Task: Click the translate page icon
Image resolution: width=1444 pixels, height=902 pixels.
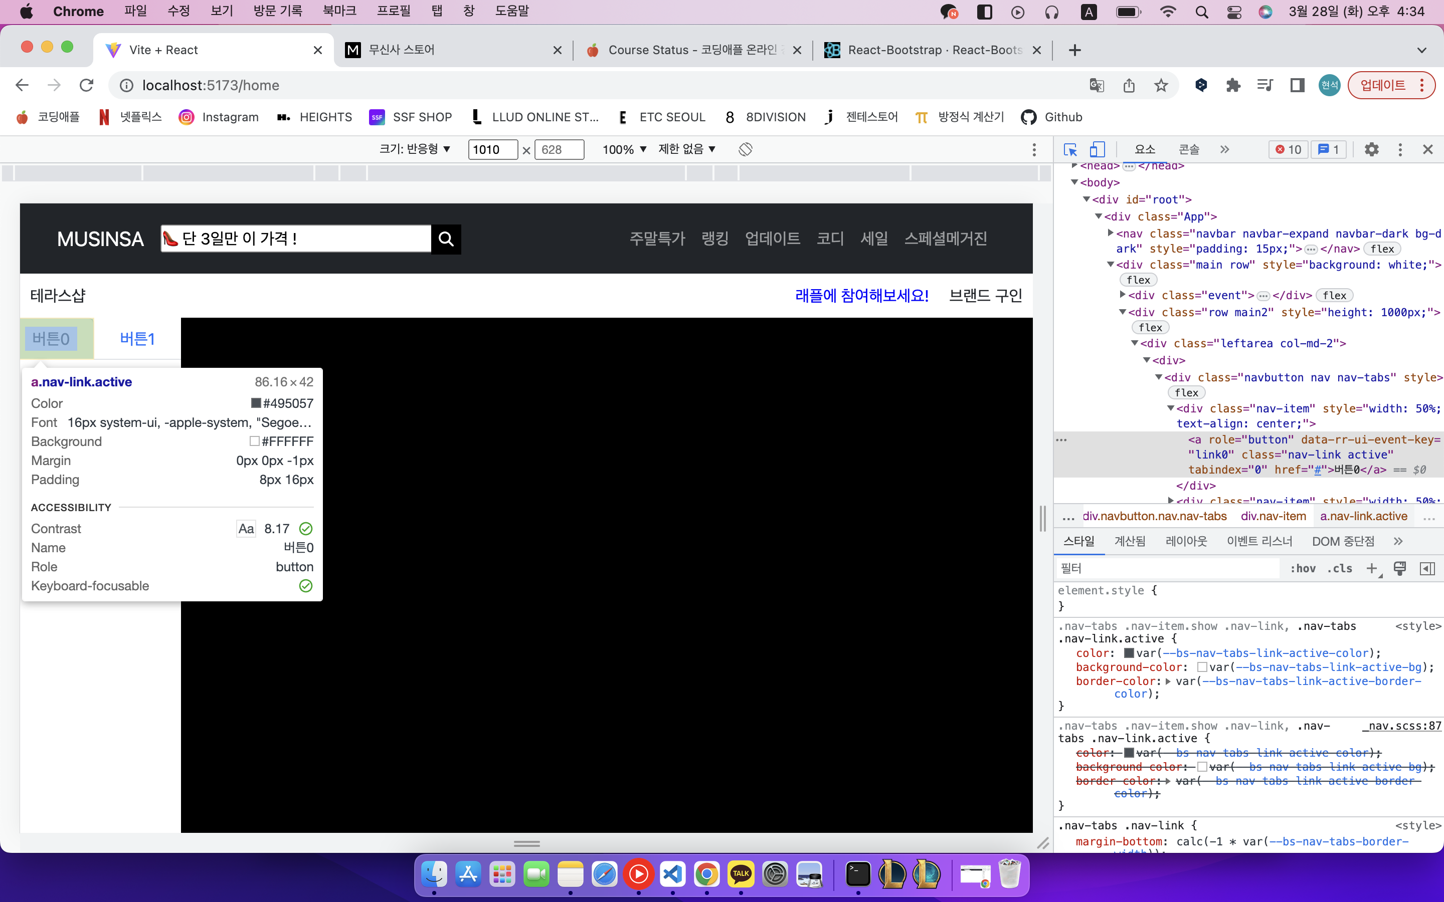Action: pos(1097,85)
